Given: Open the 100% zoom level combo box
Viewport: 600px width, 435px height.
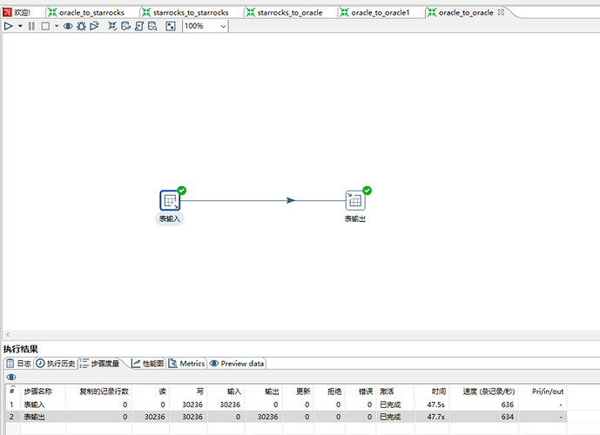Looking at the screenshot, I should (x=205, y=26).
